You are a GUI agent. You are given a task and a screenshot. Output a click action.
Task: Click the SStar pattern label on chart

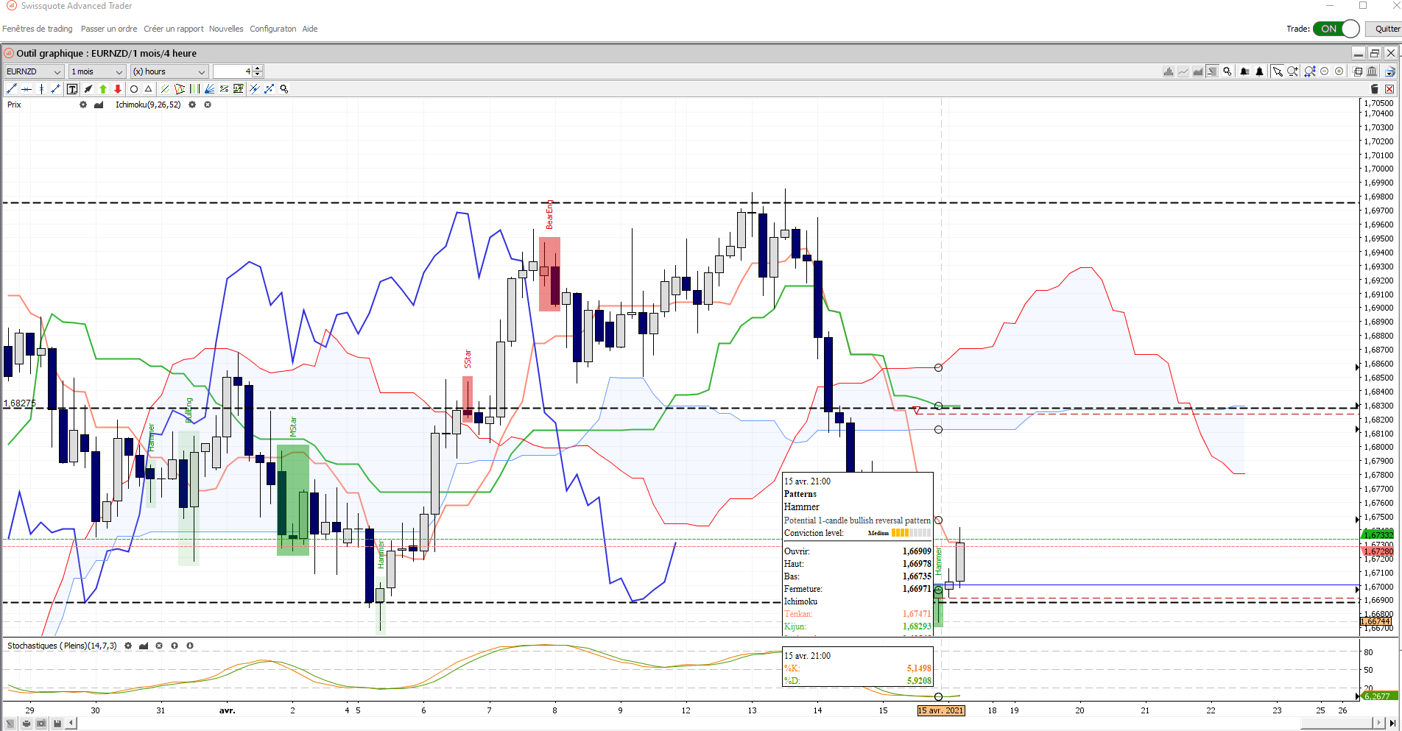point(468,359)
